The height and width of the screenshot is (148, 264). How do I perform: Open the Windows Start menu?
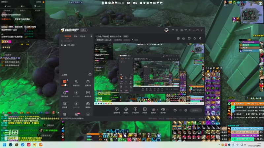coord(5,145)
